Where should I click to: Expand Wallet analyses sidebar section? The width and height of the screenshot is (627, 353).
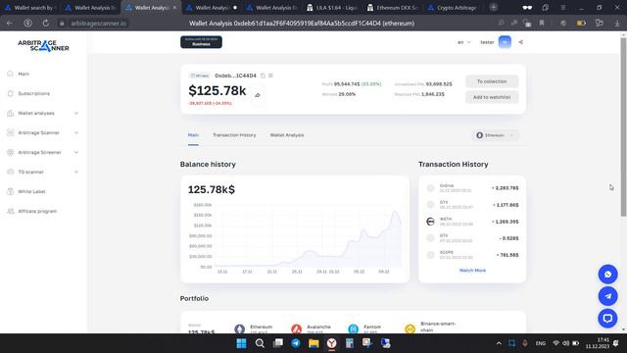click(x=42, y=114)
